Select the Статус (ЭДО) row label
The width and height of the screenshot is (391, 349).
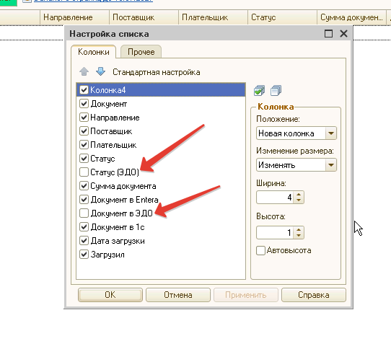[115, 172]
